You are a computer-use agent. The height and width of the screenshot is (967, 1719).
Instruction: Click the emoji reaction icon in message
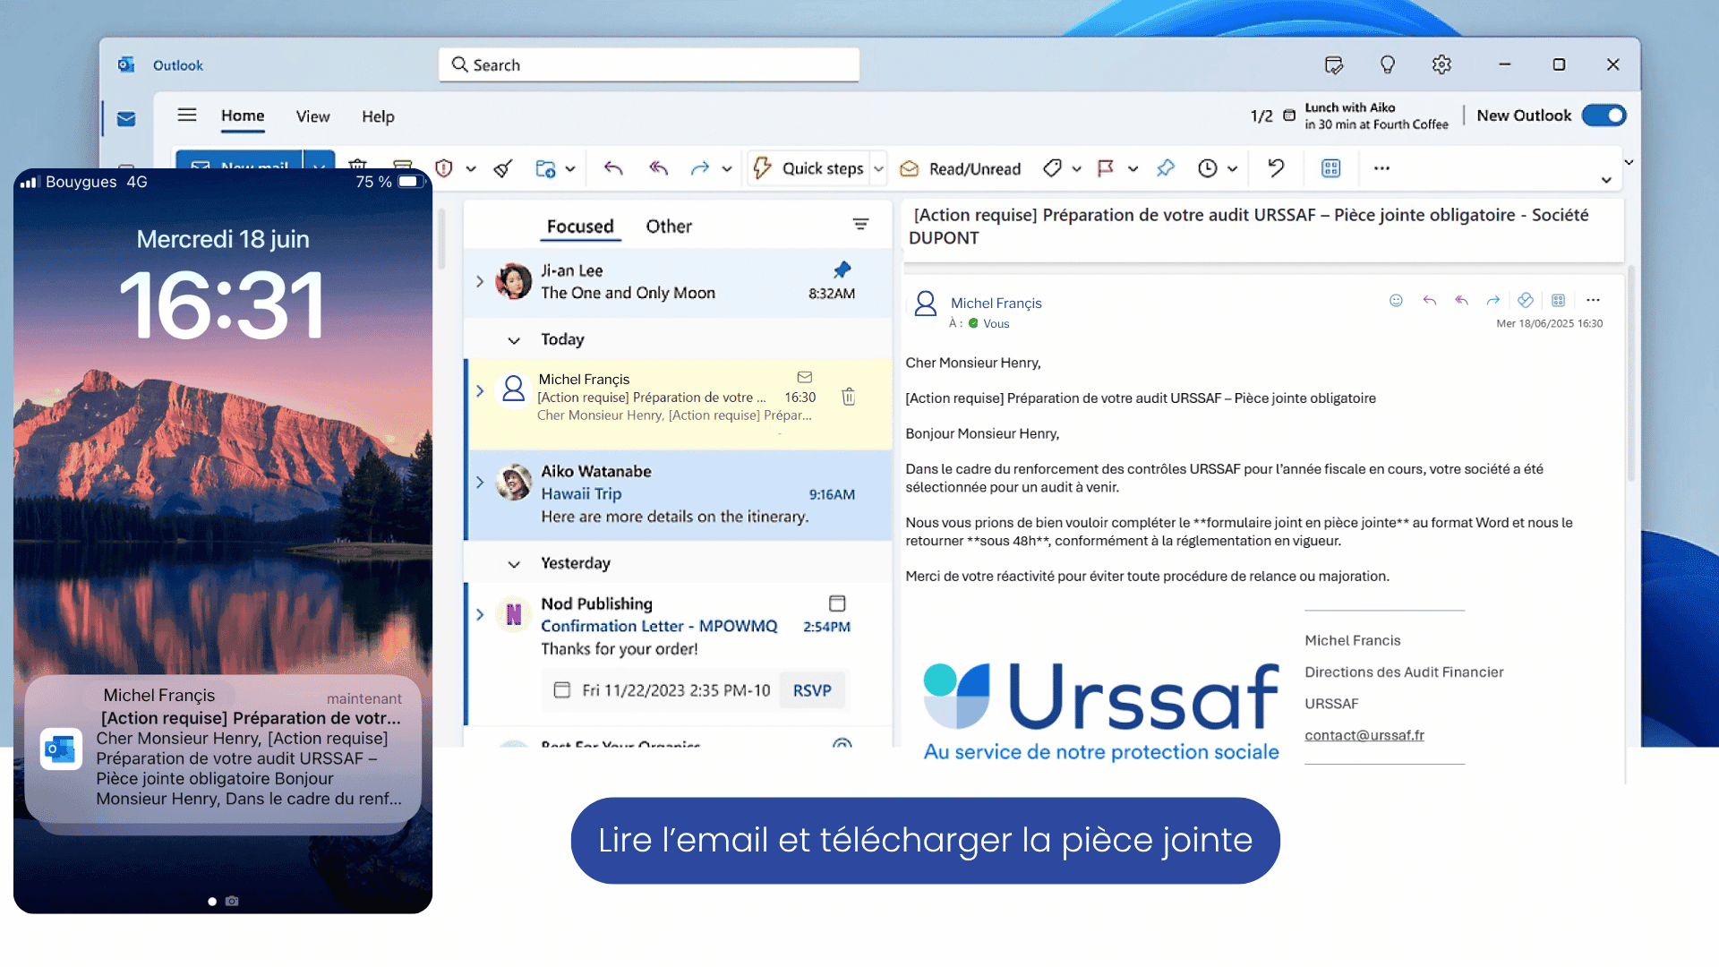[x=1396, y=301]
